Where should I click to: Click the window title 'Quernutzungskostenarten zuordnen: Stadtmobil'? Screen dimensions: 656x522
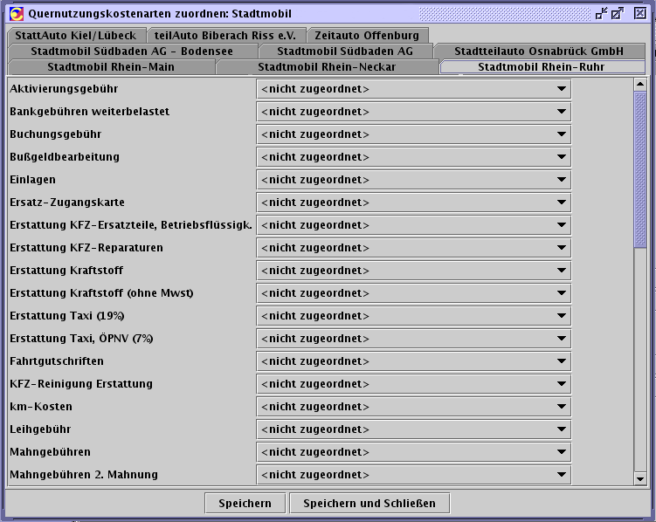point(160,14)
